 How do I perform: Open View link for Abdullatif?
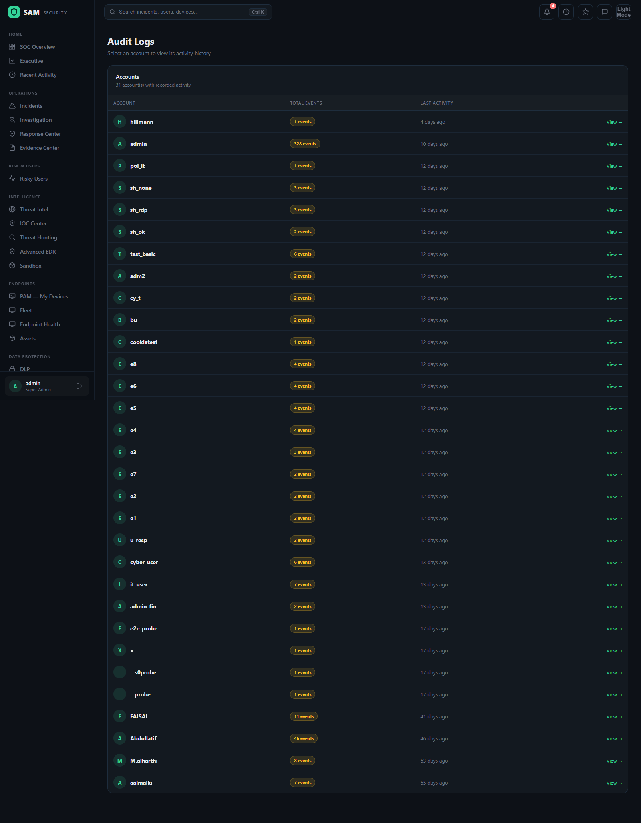click(x=614, y=739)
